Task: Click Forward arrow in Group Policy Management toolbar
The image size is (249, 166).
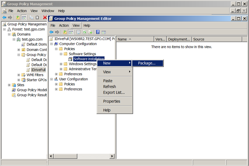Action: point(10,17)
